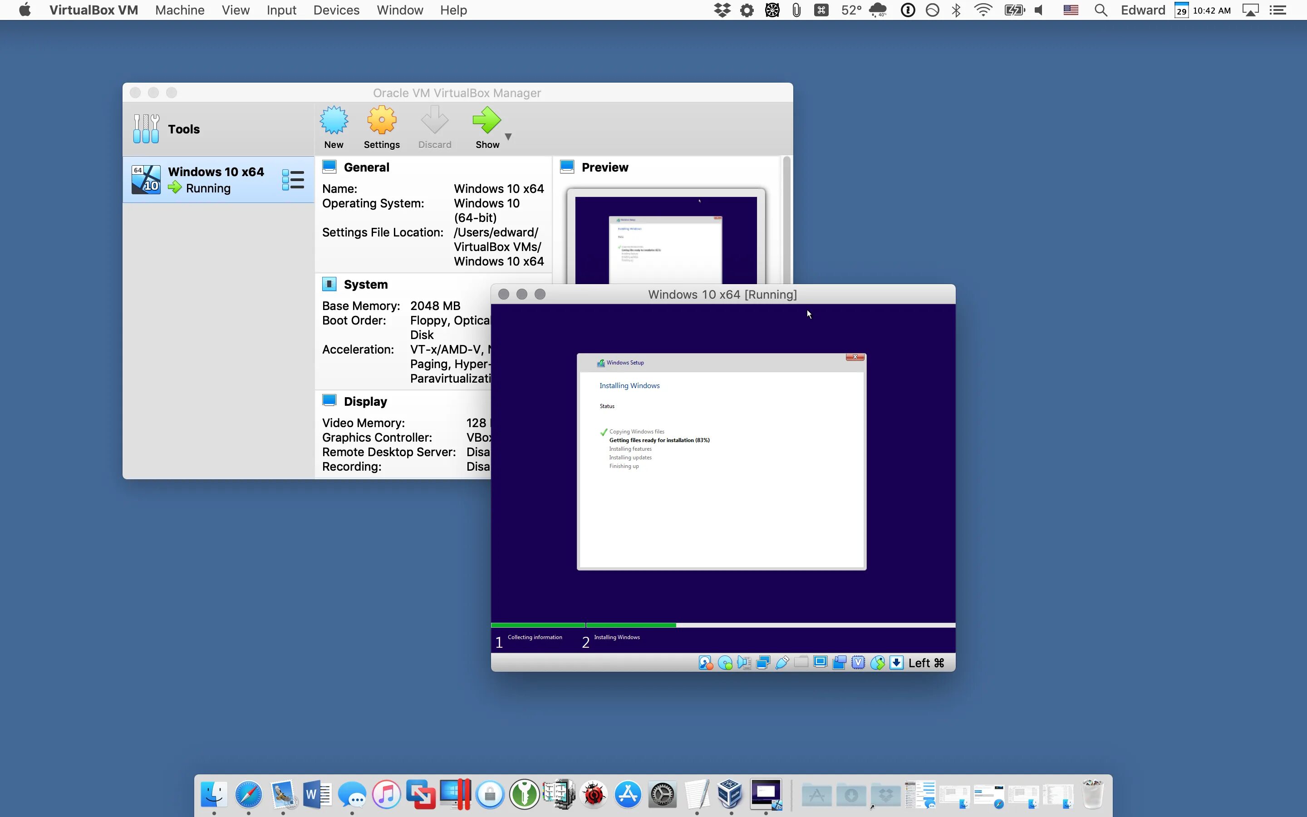
Task: Click the General section header
Action: click(366, 167)
